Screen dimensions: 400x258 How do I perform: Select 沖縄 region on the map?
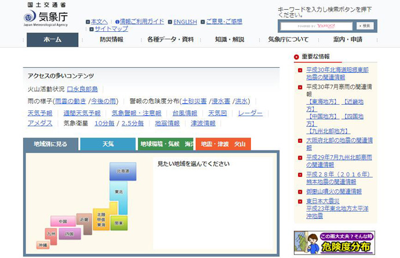(43, 245)
